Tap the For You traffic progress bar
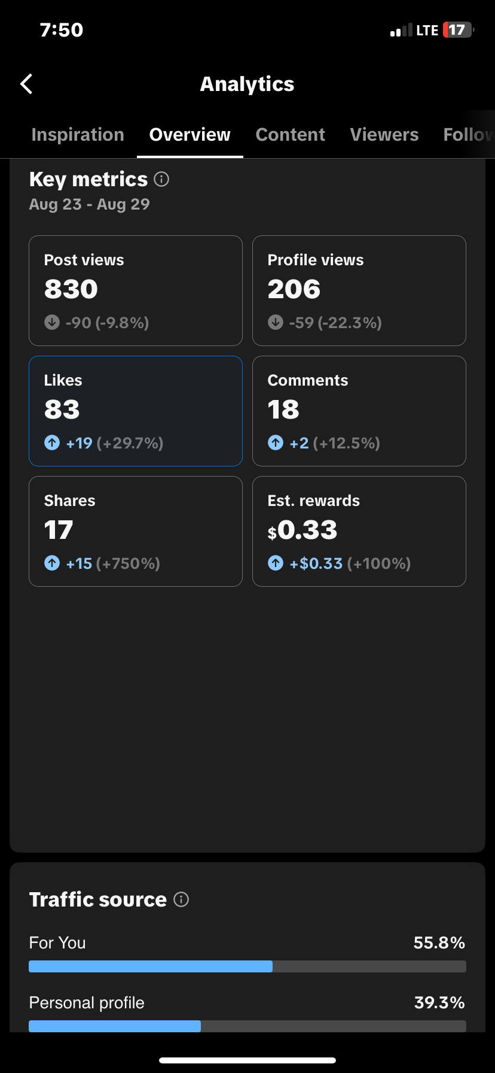Screen dimensions: 495x1073 247,966
